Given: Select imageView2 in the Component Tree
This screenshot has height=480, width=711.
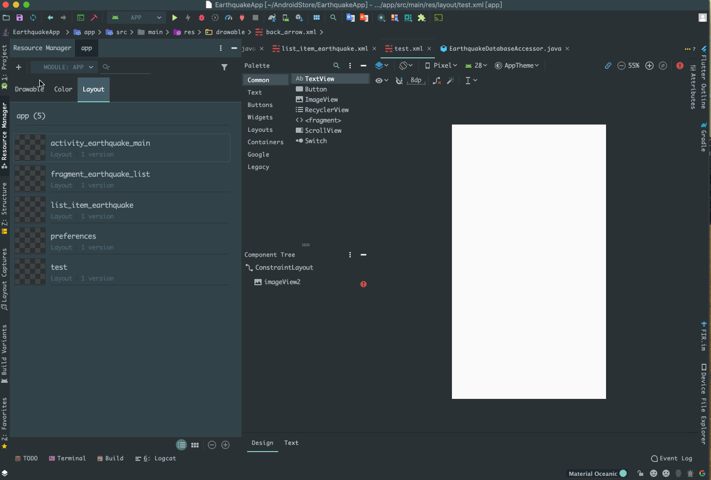Looking at the screenshot, I should point(282,282).
